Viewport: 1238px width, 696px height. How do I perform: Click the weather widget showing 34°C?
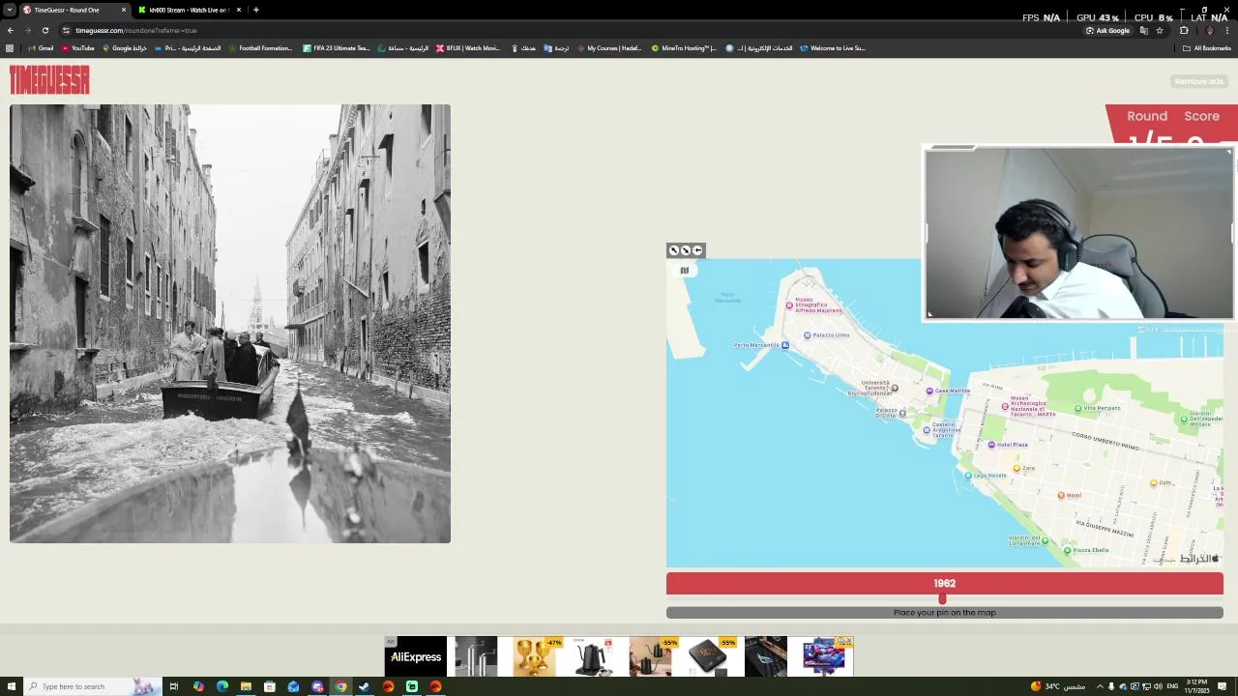pos(1058,686)
